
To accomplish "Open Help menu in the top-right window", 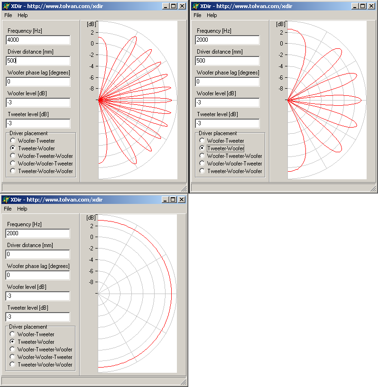I will [x=212, y=15].
